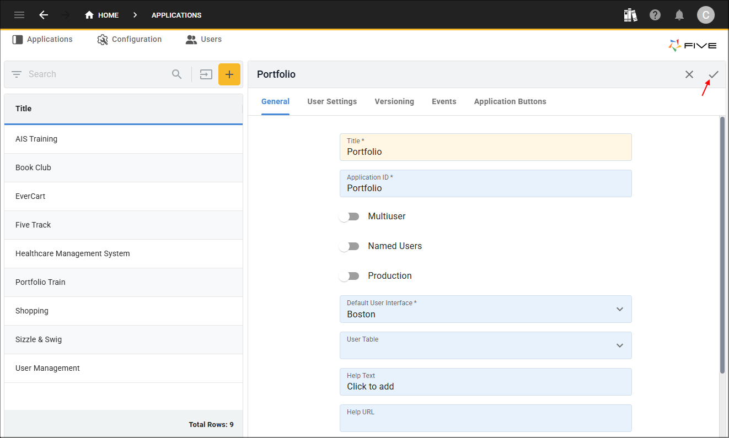Open the documentation books icon
This screenshot has width=729, height=438.
[630, 15]
